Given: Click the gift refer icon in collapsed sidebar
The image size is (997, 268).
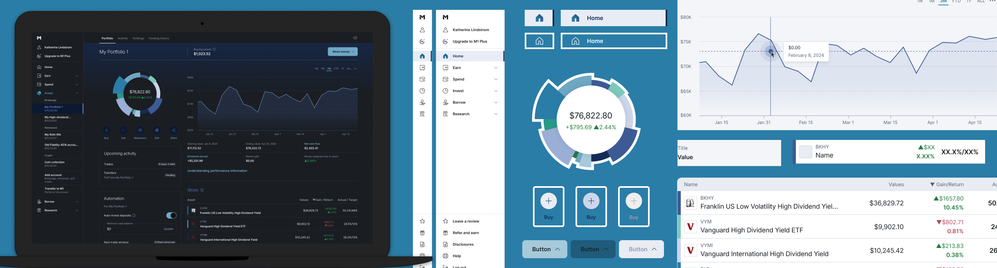Looking at the screenshot, I should click(422, 233).
